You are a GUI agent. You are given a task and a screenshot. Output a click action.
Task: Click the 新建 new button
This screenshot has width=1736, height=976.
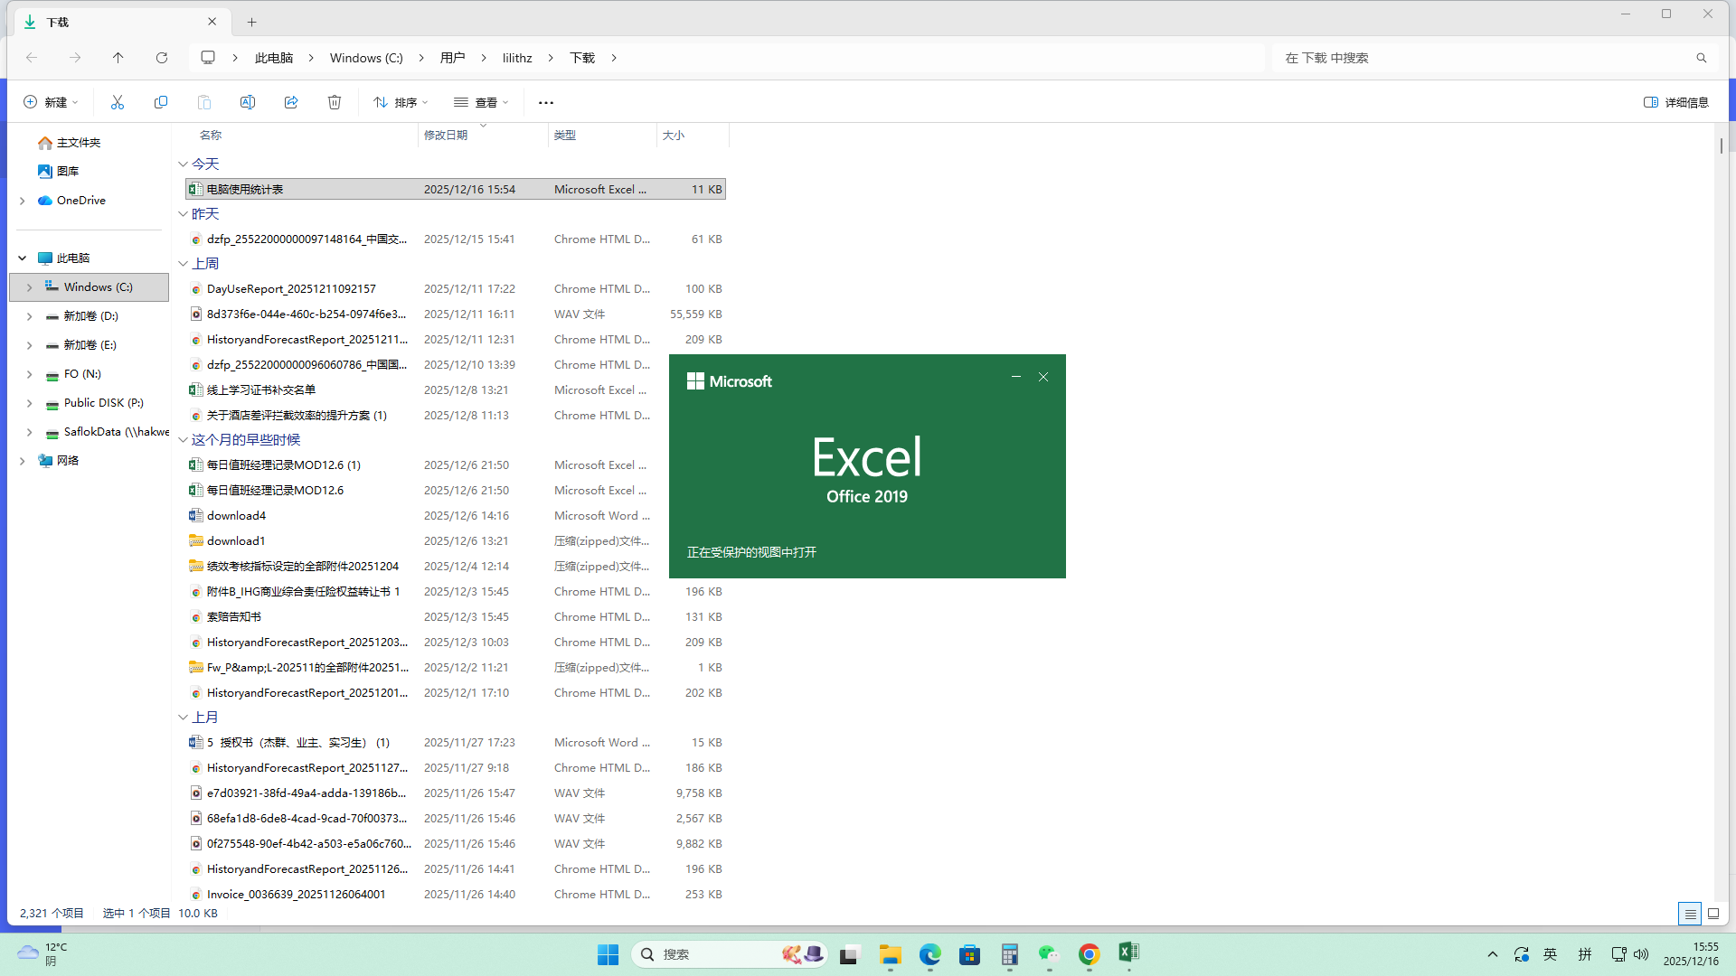[x=51, y=102]
